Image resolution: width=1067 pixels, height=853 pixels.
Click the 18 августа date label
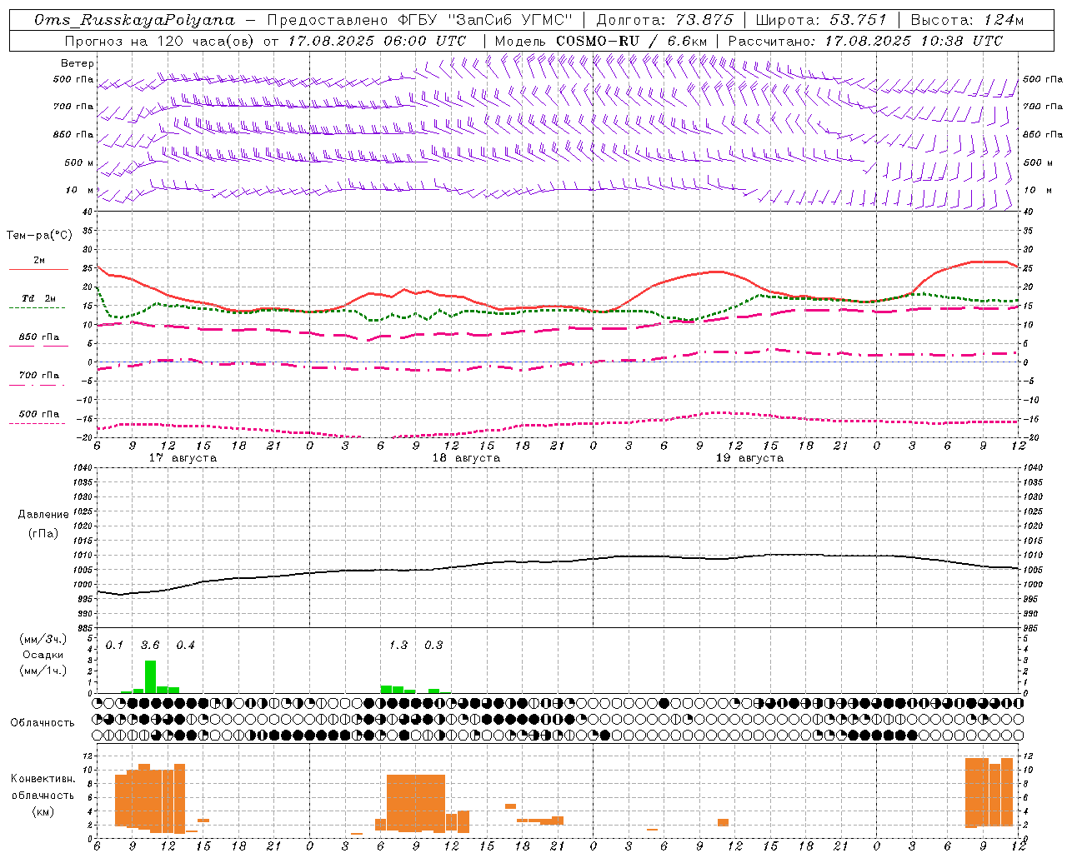(x=466, y=458)
